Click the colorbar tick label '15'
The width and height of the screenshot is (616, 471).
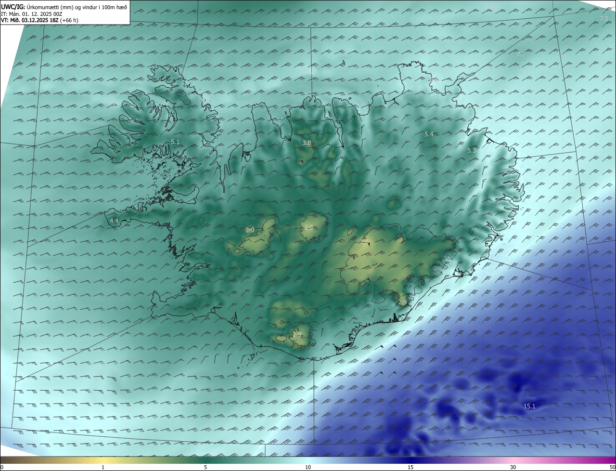[411, 467]
